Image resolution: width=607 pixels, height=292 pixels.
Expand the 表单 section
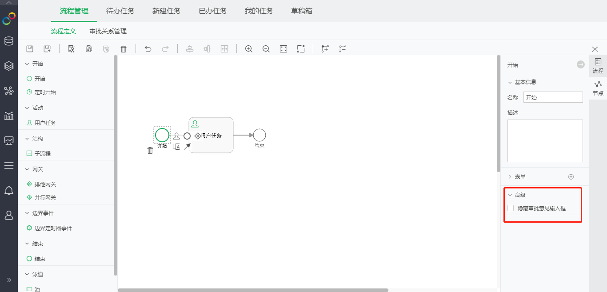[510, 177]
